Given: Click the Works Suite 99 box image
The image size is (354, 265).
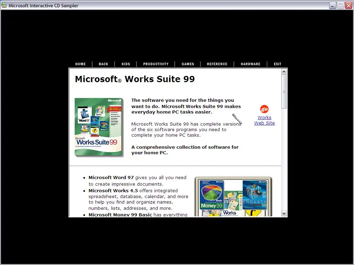Looking at the screenshot, I should pyautogui.click(x=99, y=127).
